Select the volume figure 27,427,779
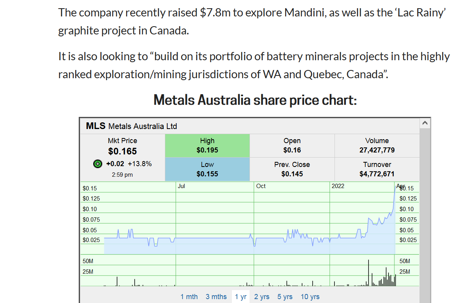Viewport: 472px width, 303px height. 377,150
